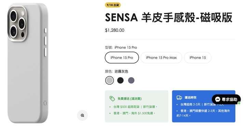Select the 迷霧灰色 grey color swatch
Screen dimensions: 246x128
pos(109,80)
